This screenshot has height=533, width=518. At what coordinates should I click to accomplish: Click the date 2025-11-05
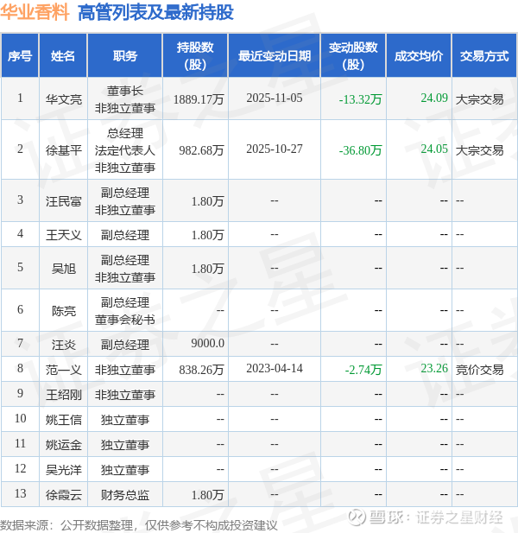coord(275,98)
